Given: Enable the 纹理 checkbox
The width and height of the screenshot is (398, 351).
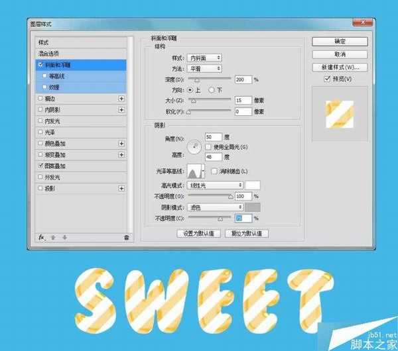Looking at the screenshot, I should click(x=44, y=87).
